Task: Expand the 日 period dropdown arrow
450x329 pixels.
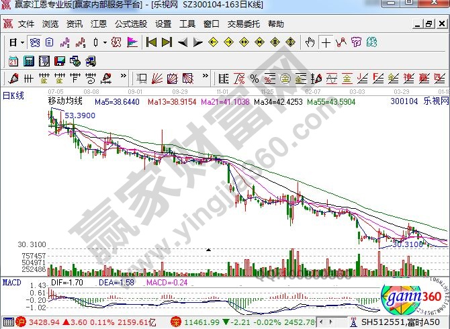Action: (21, 42)
